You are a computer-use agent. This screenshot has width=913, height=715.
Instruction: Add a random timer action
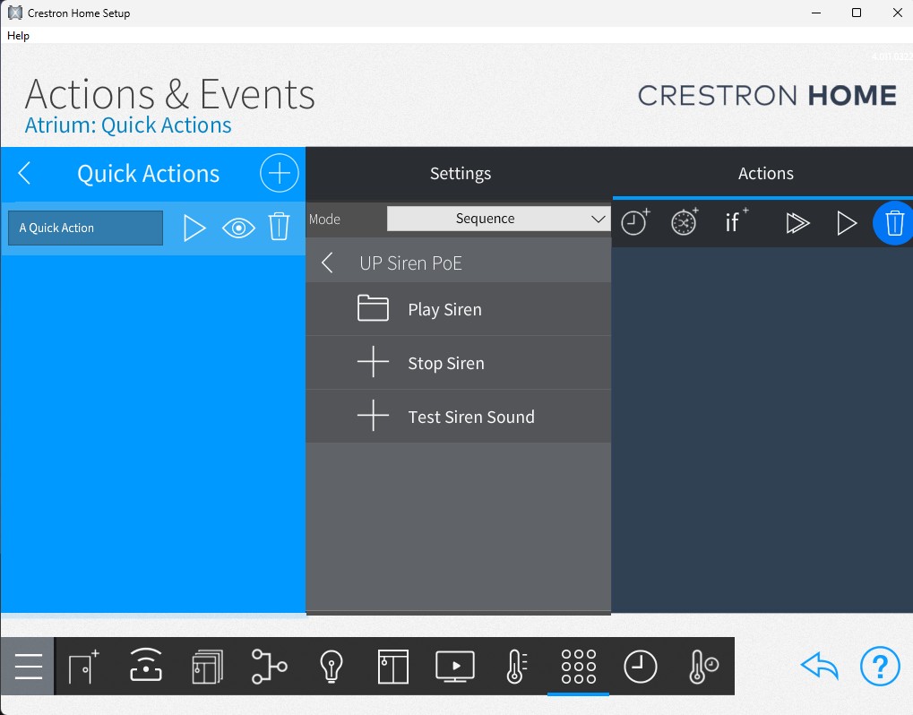[685, 222]
